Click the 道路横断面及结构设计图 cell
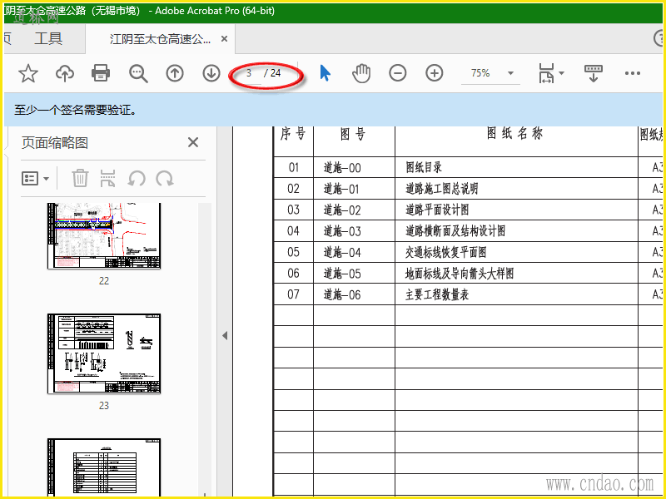Screen dimensions: 666x499 click(516, 231)
